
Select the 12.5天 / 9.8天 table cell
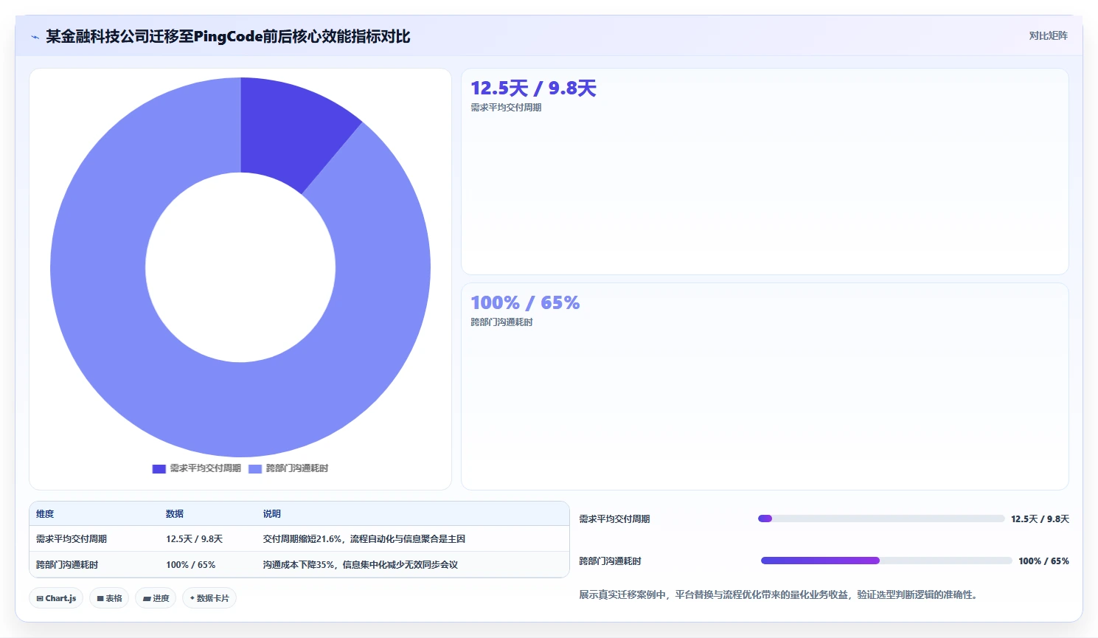click(194, 539)
